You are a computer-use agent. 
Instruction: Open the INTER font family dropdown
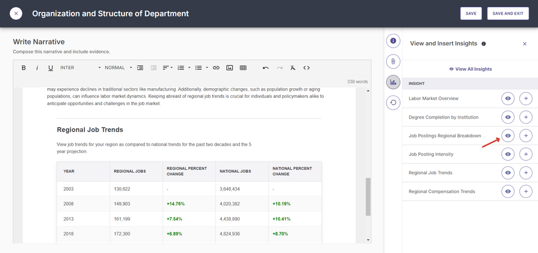click(80, 68)
